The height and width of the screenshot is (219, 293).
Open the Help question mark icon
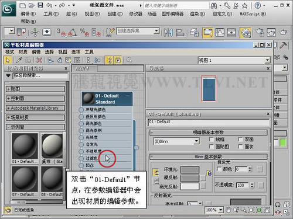[x=258, y=5]
